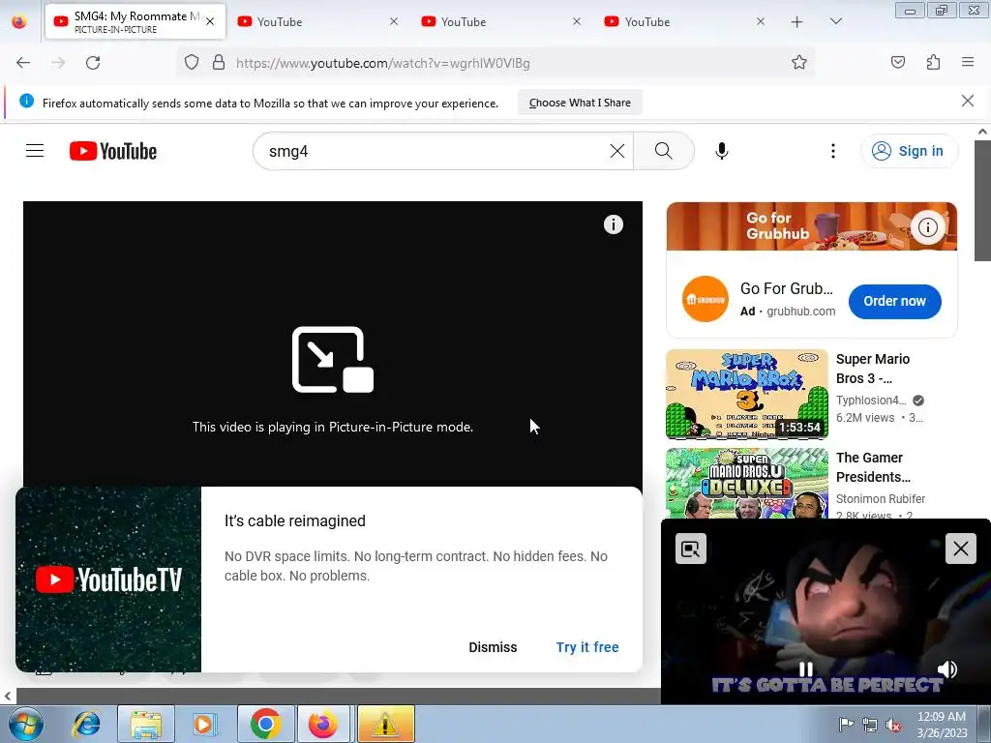
Task: Switch to Firefox taskbar button
Action: pos(323,724)
